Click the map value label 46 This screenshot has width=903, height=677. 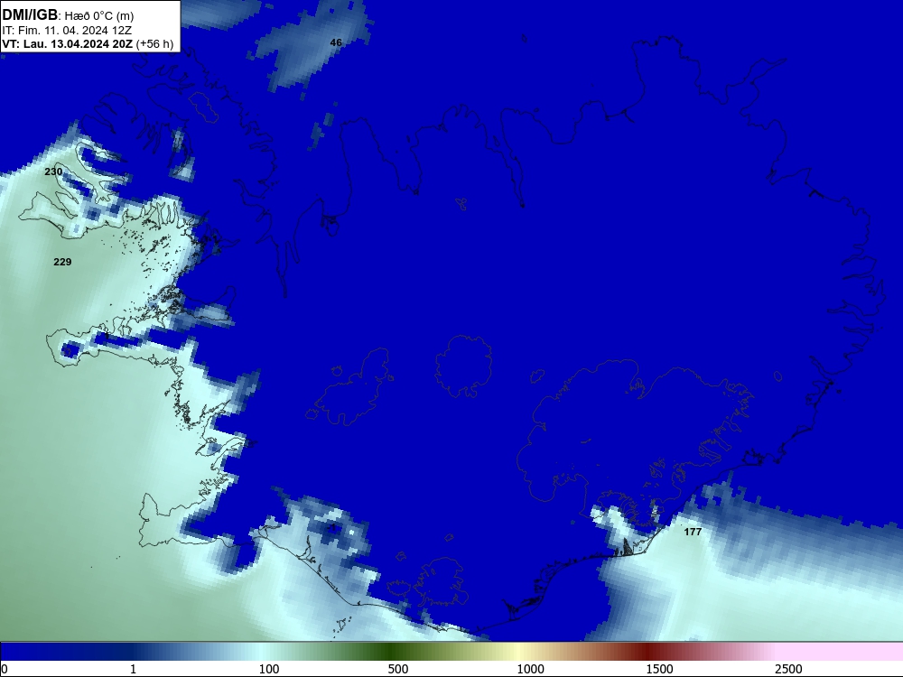[x=336, y=42]
